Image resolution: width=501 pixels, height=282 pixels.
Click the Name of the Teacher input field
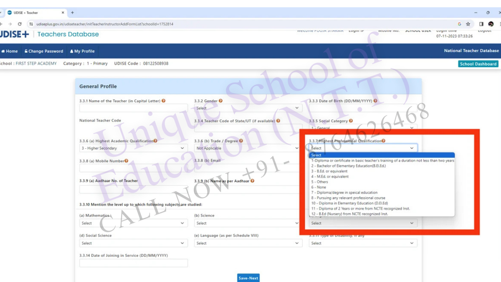click(x=134, y=108)
